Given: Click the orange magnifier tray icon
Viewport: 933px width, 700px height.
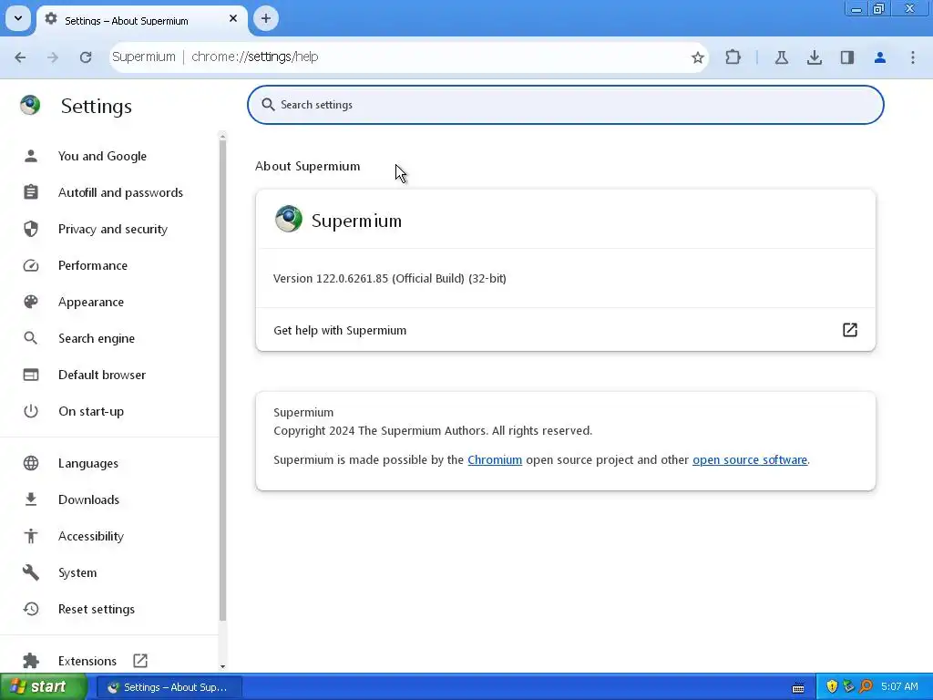Looking at the screenshot, I should point(866,687).
